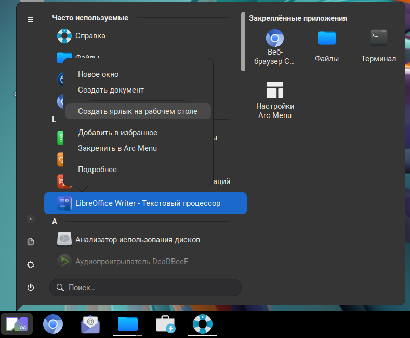Choose Создать документ in context menu
Viewport: 410px width, 338px height.
point(111,90)
